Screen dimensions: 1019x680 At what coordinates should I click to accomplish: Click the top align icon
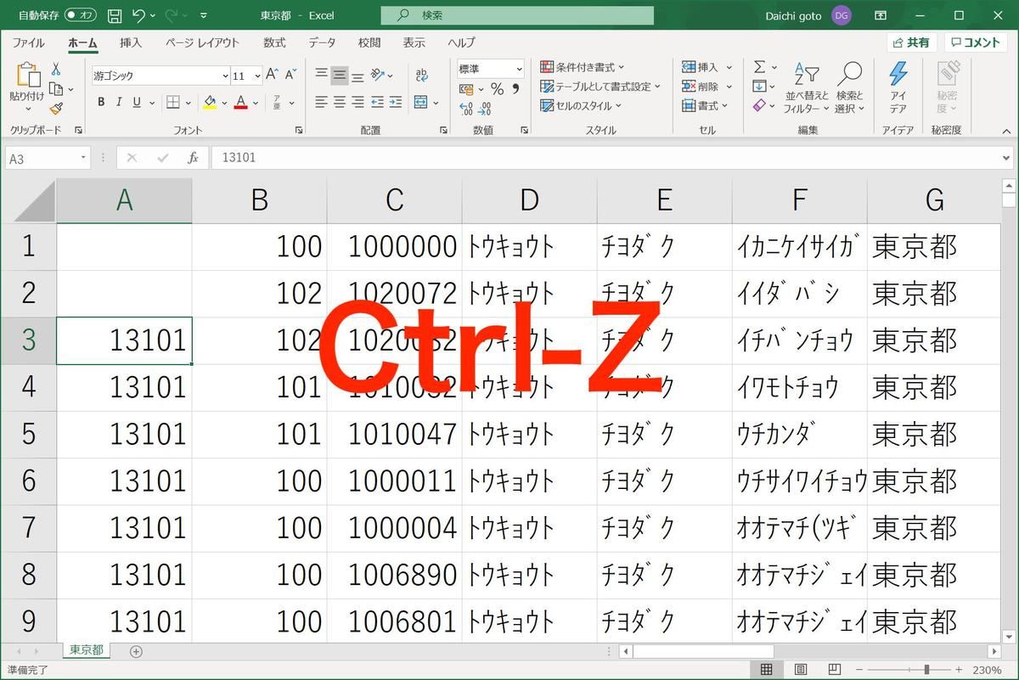[321, 75]
